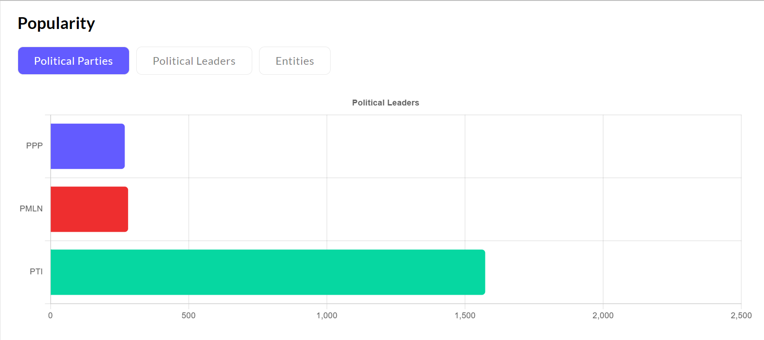Click the 1,000 tick label on x-axis

pyautogui.click(x=327, y=316)
